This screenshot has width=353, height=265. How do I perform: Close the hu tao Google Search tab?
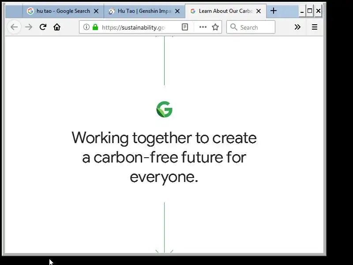(96, 11)
